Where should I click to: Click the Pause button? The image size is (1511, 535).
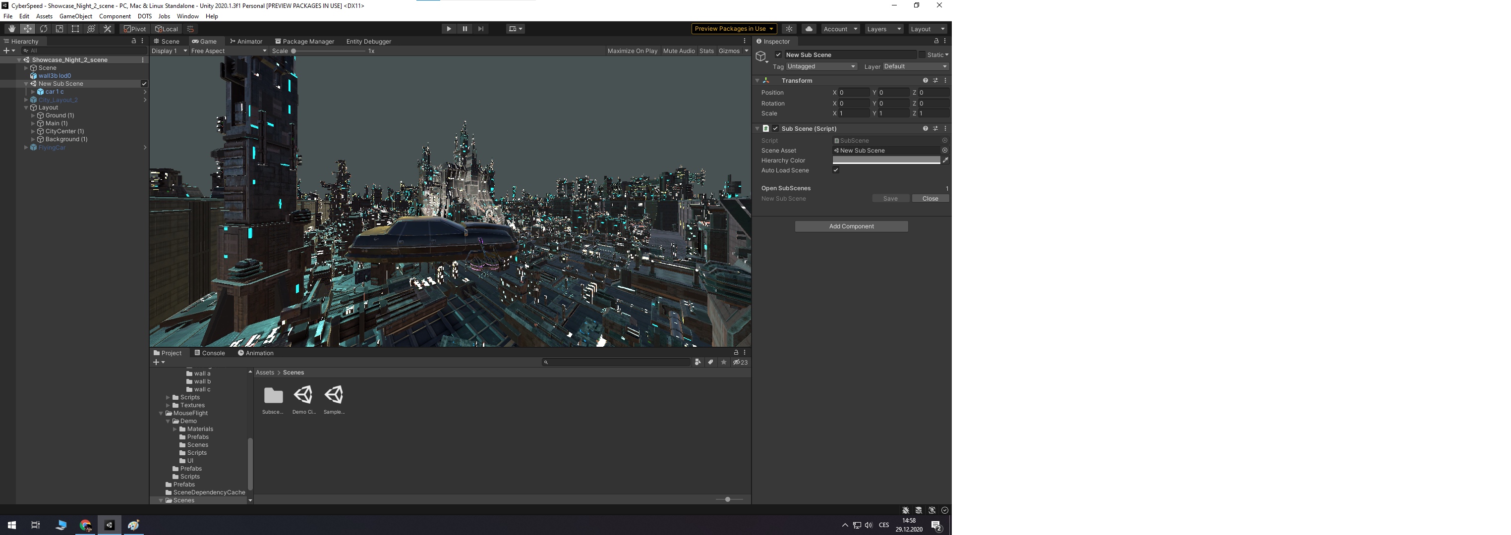click(x=465, y=29)
